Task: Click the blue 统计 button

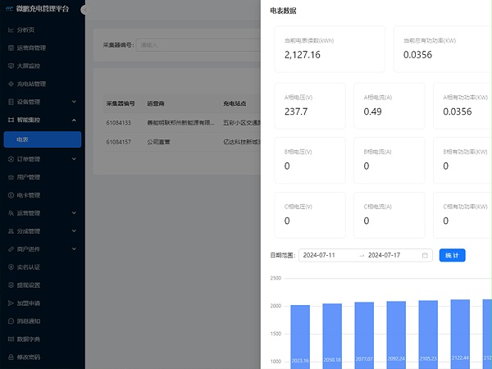Action: pos(452,255)
